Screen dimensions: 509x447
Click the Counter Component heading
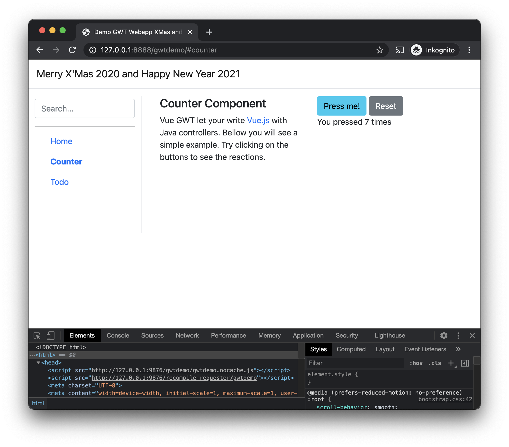(213, 104)
